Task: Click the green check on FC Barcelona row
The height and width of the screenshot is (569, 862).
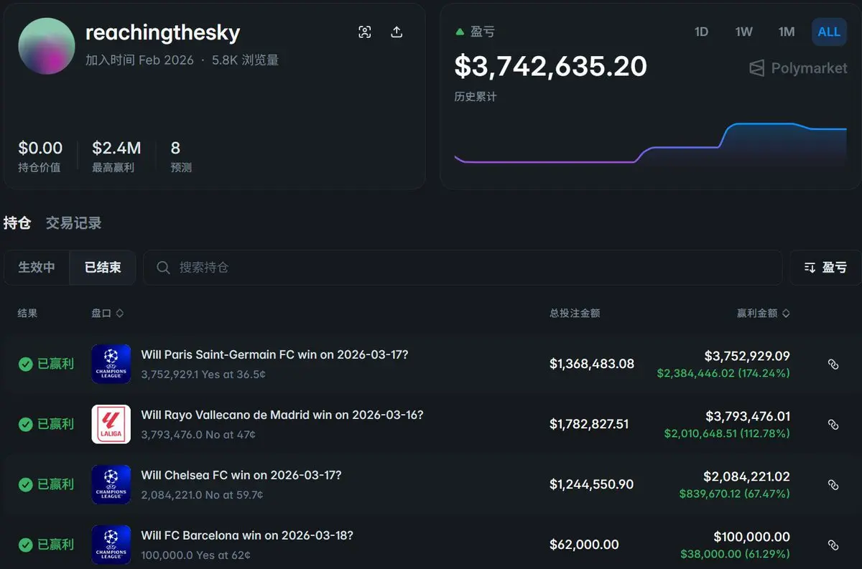Action: (26, 545)
